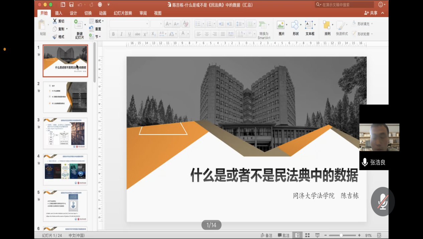
Task: Select slide 3 thumbnail in panel
Action: (x=65, y=133)
